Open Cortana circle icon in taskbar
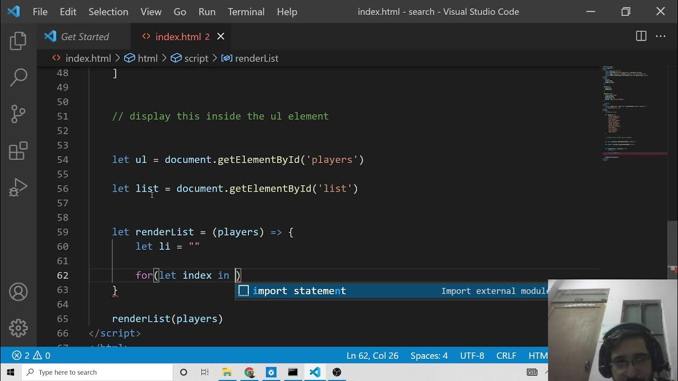Image resolution: width=678 pixels, height=381 pixels. point(183,372)
